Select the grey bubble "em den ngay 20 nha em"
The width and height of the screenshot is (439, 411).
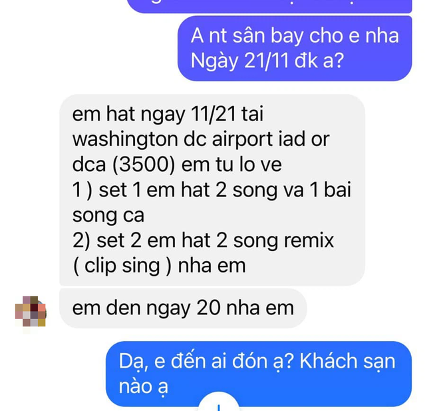183,308
